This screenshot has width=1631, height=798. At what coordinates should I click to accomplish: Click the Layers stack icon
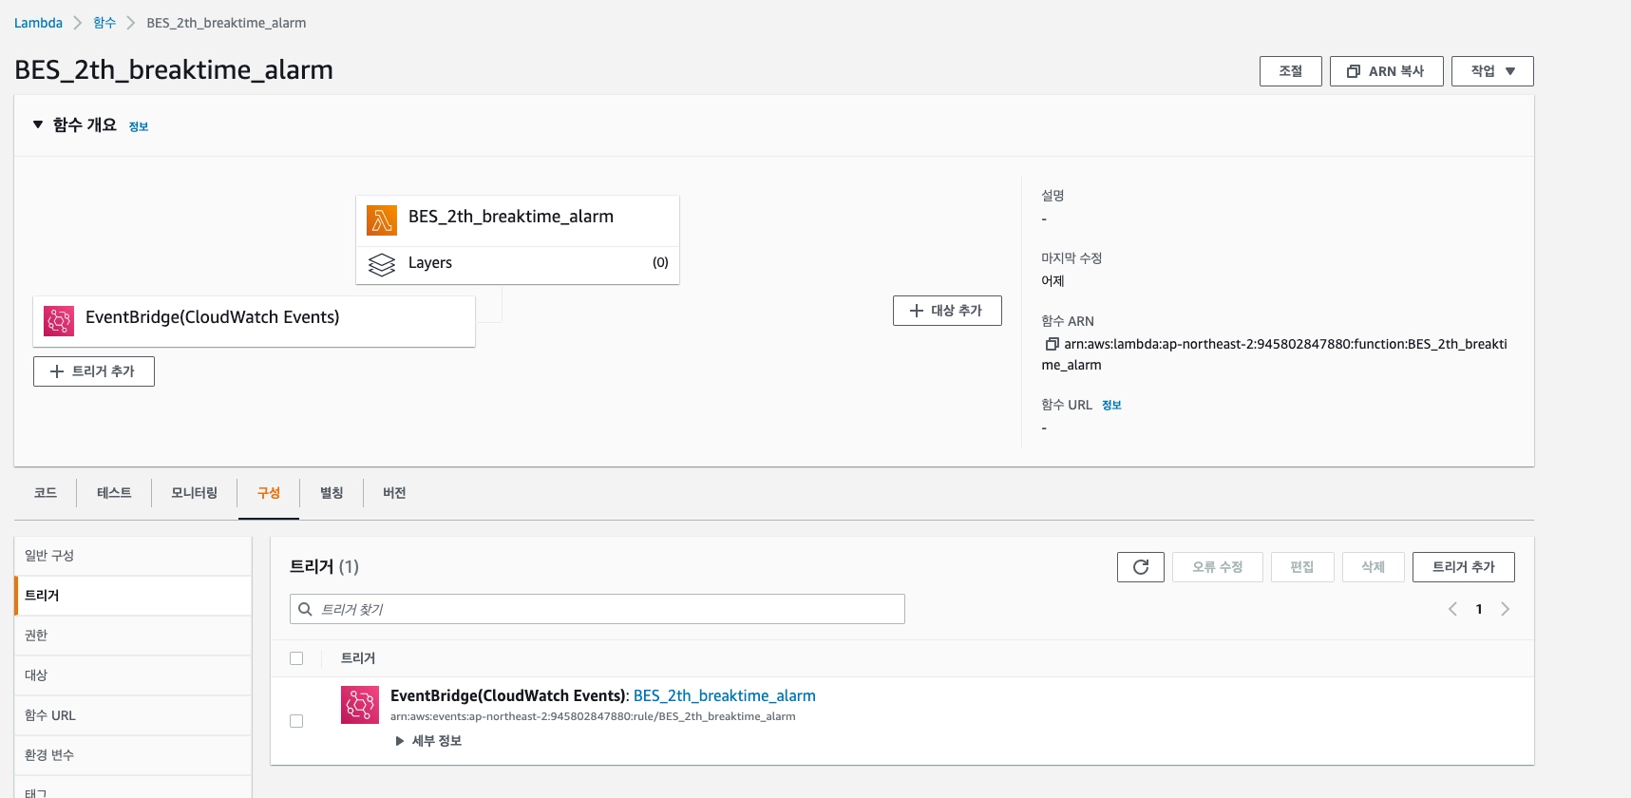[382, 264]
